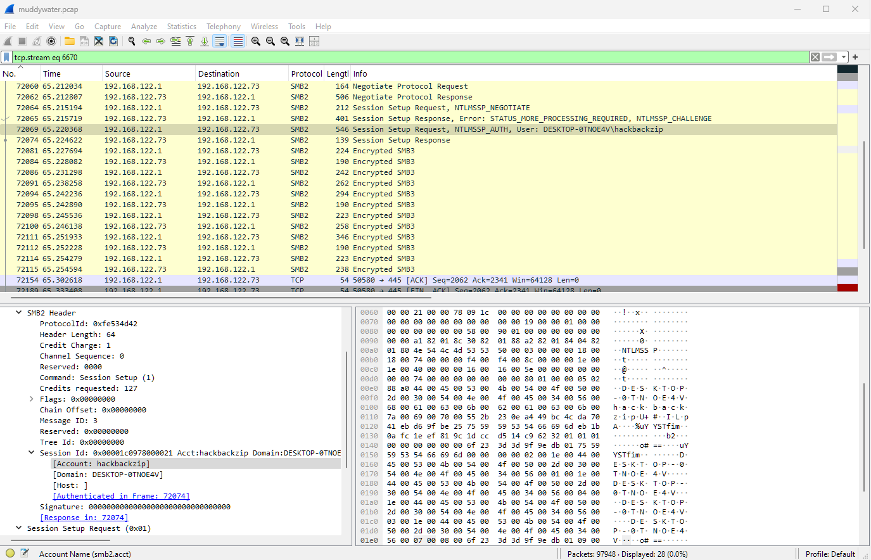Open the Analyze menu

144,27
